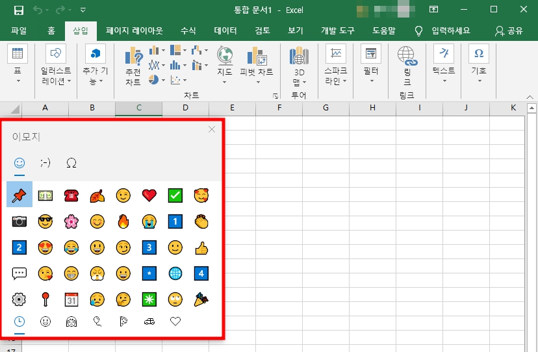This screenshot has width=538, height=352.
Task: Insert the blue globe emoji
Action: (175, 273)
